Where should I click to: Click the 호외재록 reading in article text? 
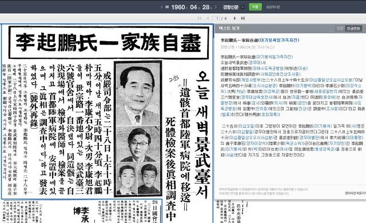pyautogui.click(x=269, y=114)
